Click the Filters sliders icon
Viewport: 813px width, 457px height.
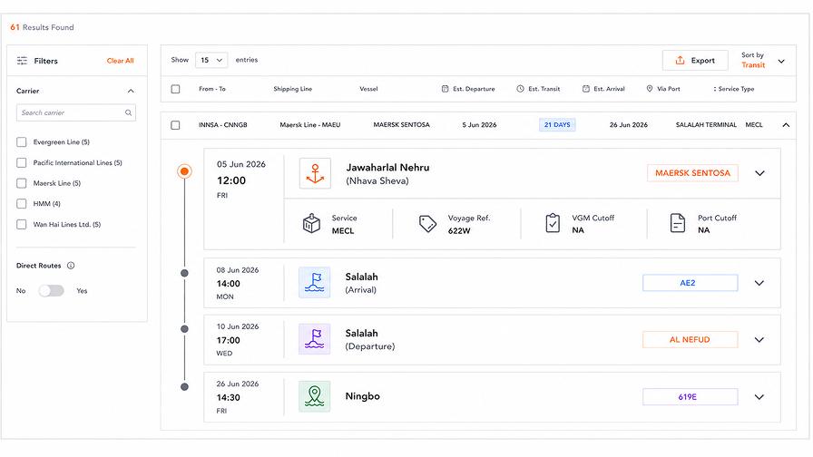22,61
